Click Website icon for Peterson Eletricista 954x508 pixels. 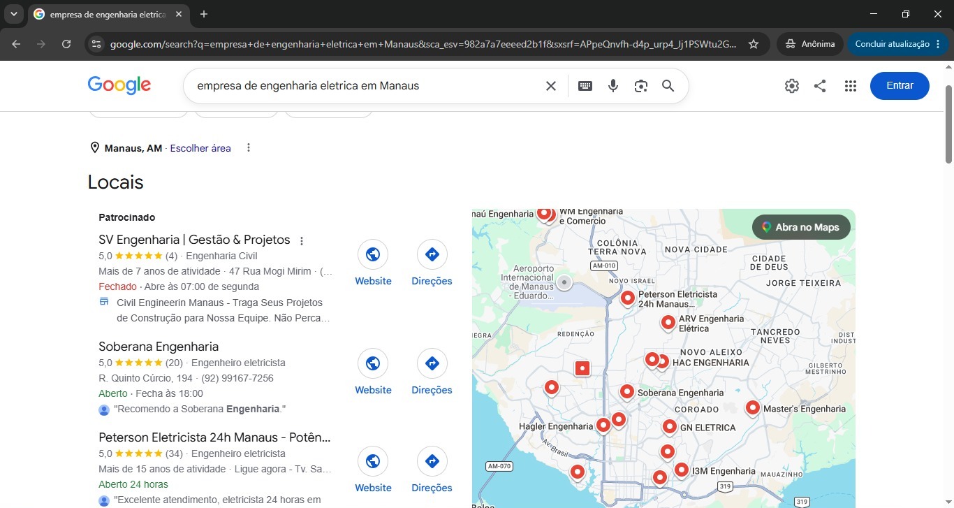tap(373, 461)
